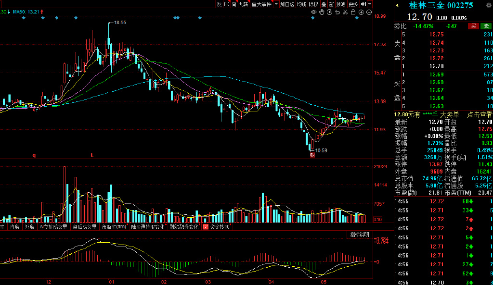The width and height of the screenshot is (493, 285).
Task: Select the 资金抄底 indicator tab
Action: 219,226
